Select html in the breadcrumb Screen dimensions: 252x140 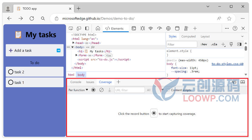(x=71, y=75)
